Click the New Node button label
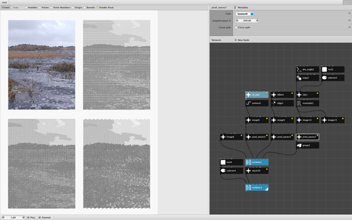The height and width of the screenshot is (220, 352). click(x=243, y=40)
